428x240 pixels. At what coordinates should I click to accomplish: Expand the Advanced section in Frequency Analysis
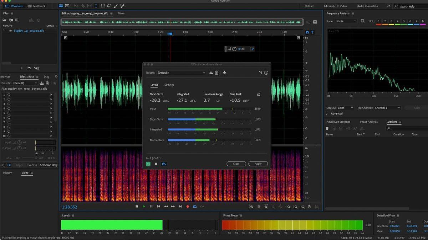click(x=327, y=114)
